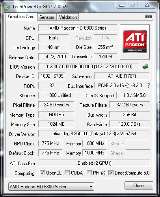
Task: Click the ATI Radeon logo image
Action: [x=135, y=42]
